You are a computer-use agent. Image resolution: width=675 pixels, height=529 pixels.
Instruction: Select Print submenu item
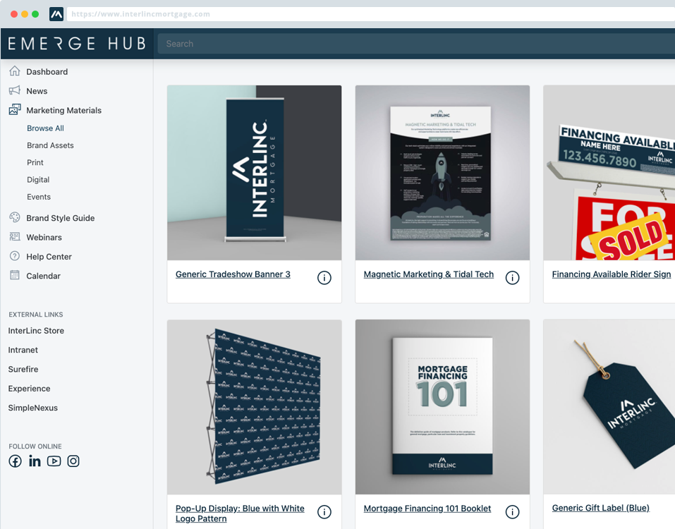point(35,163)
